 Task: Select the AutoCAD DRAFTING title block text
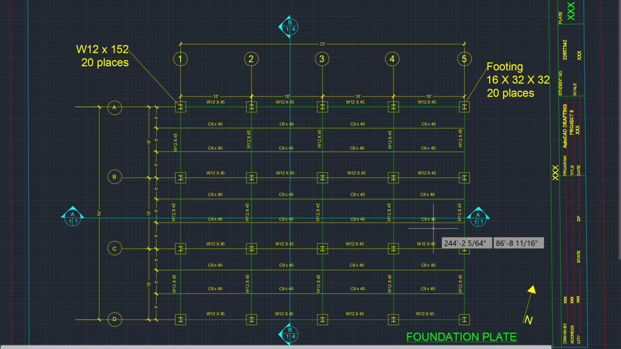tap(565, 126)
